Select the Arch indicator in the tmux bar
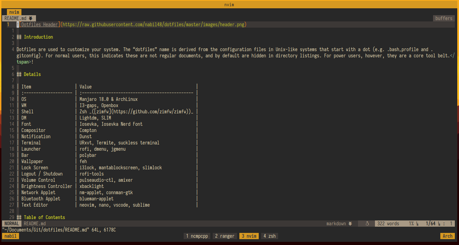The image size is (459, 245). point(447,236)
